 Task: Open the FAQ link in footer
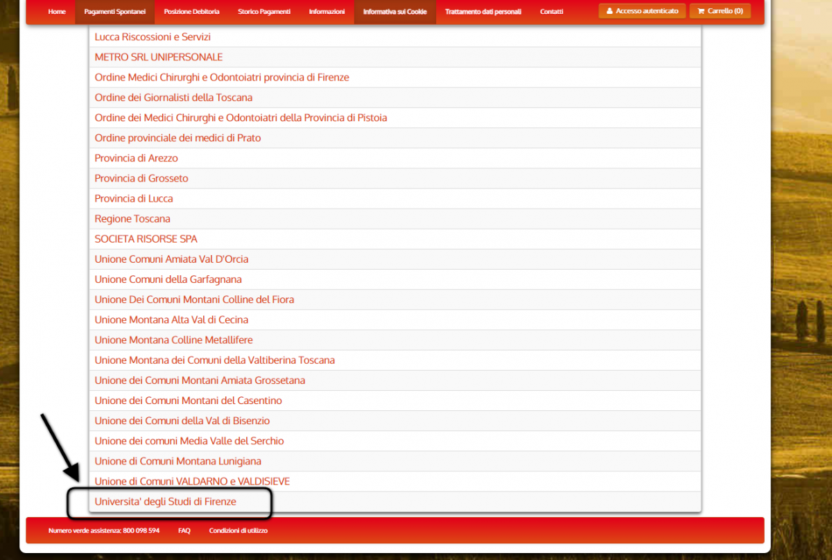tap(184, 531)
